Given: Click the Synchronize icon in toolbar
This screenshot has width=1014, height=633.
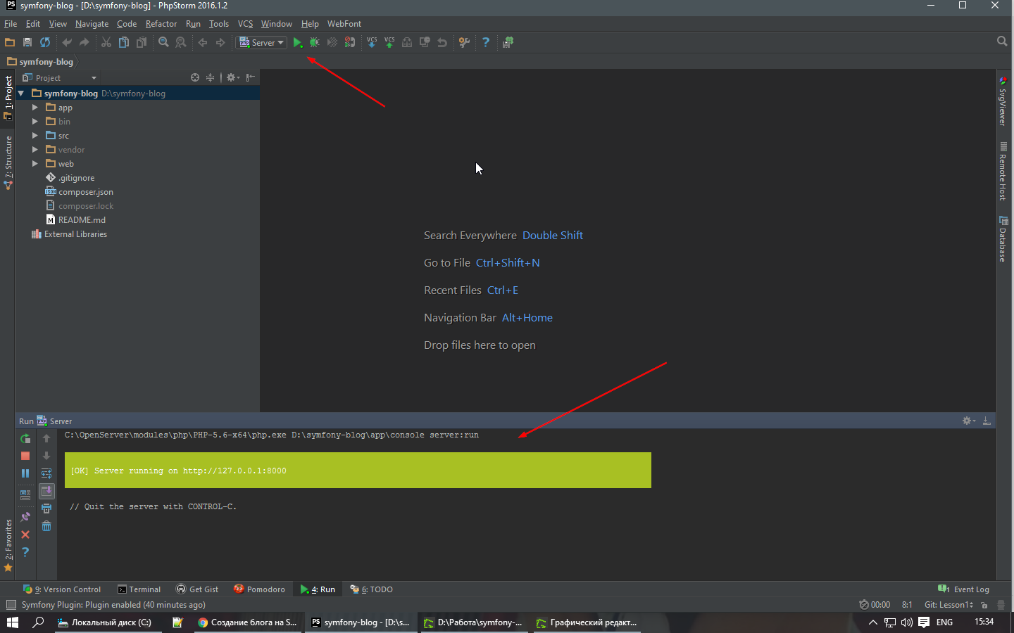Looking at the screenshot, I should coord(45,42).
